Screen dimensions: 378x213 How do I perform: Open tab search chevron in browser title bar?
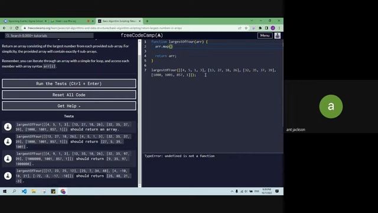pos(252,21)
